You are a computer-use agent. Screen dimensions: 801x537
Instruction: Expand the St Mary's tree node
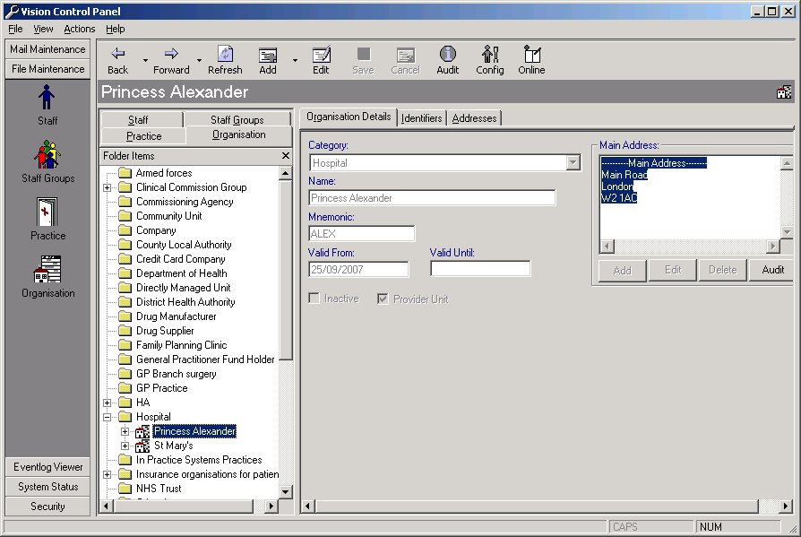click(125, 446)
